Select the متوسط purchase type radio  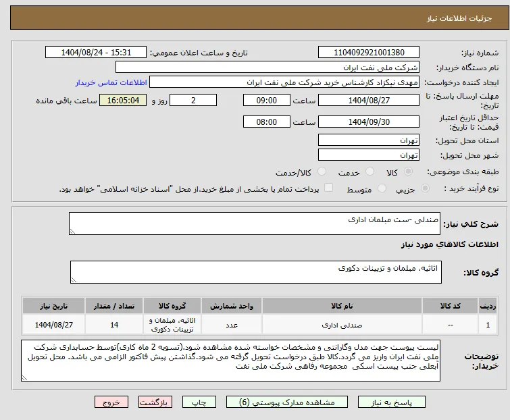pos(382,188)
